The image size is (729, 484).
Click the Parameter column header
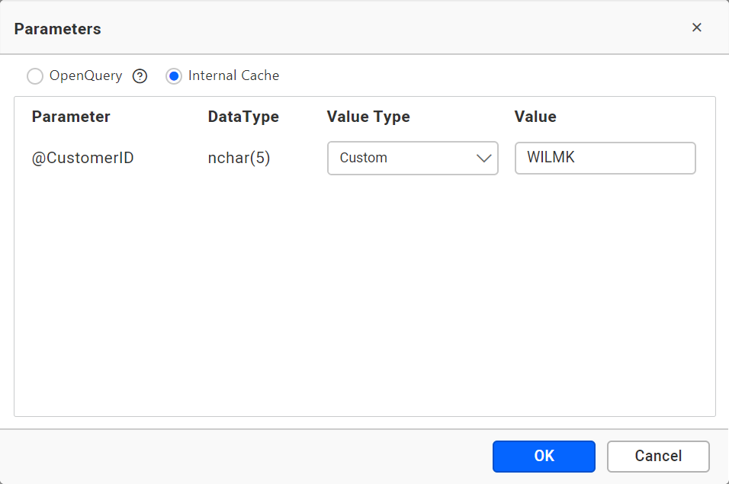[x=71, y=117]
